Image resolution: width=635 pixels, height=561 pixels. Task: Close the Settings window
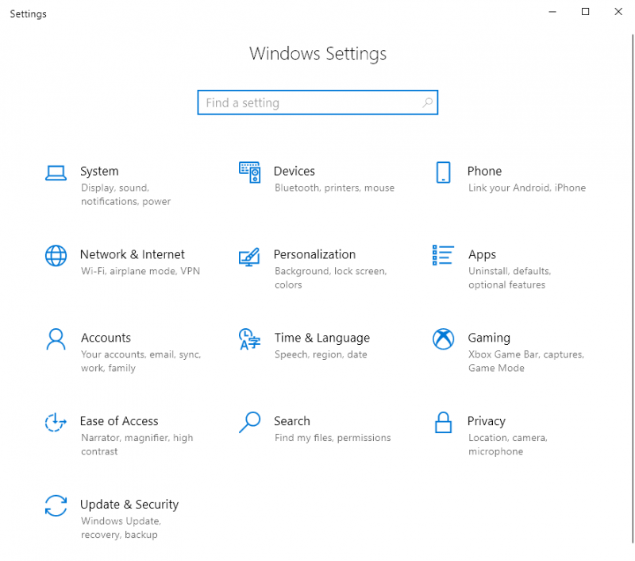click(618, 12)
